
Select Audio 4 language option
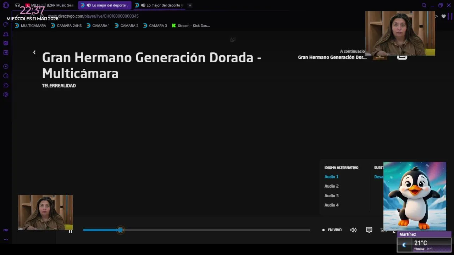[331, 205]
